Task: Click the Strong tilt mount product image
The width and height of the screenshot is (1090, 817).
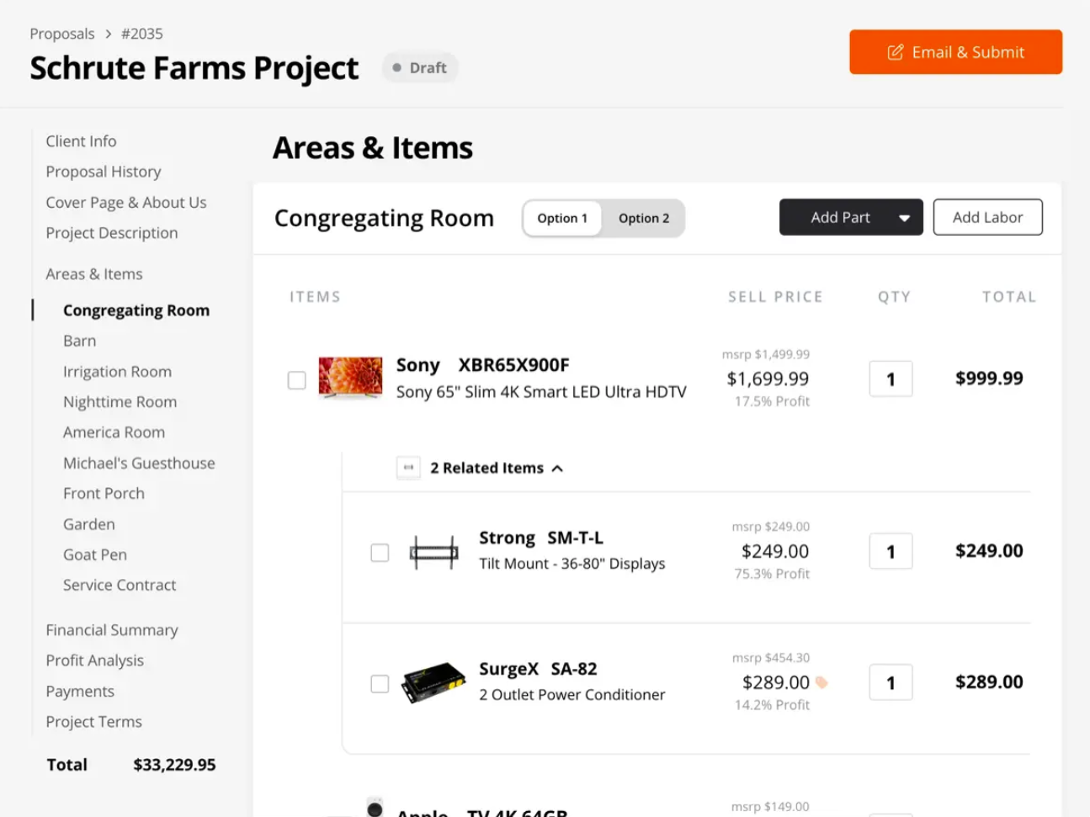Action: coord(433,552)
